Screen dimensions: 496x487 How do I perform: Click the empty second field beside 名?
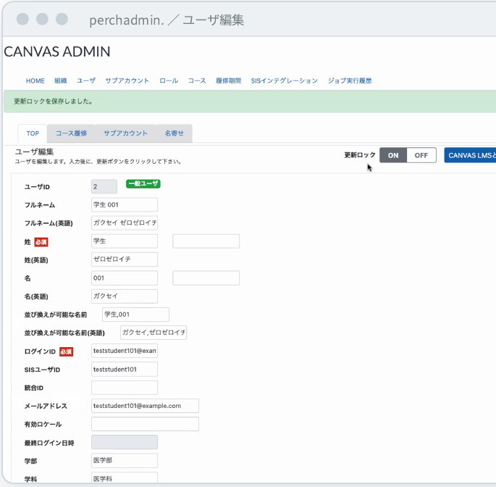(x=206, y=278)
